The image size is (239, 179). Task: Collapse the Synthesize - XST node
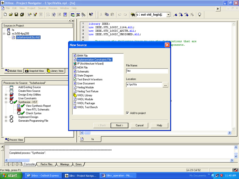click(x=6, y=102)
